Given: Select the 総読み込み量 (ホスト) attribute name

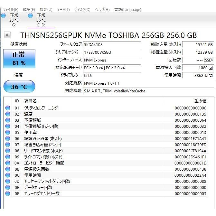Looking at the screenshot, I should (x=43, y=138).
